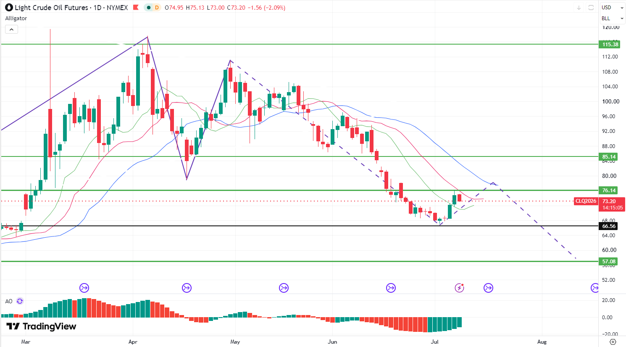Click the 76.14 price line label
Viewport: 626px width, 347px height.
point(608,191)
